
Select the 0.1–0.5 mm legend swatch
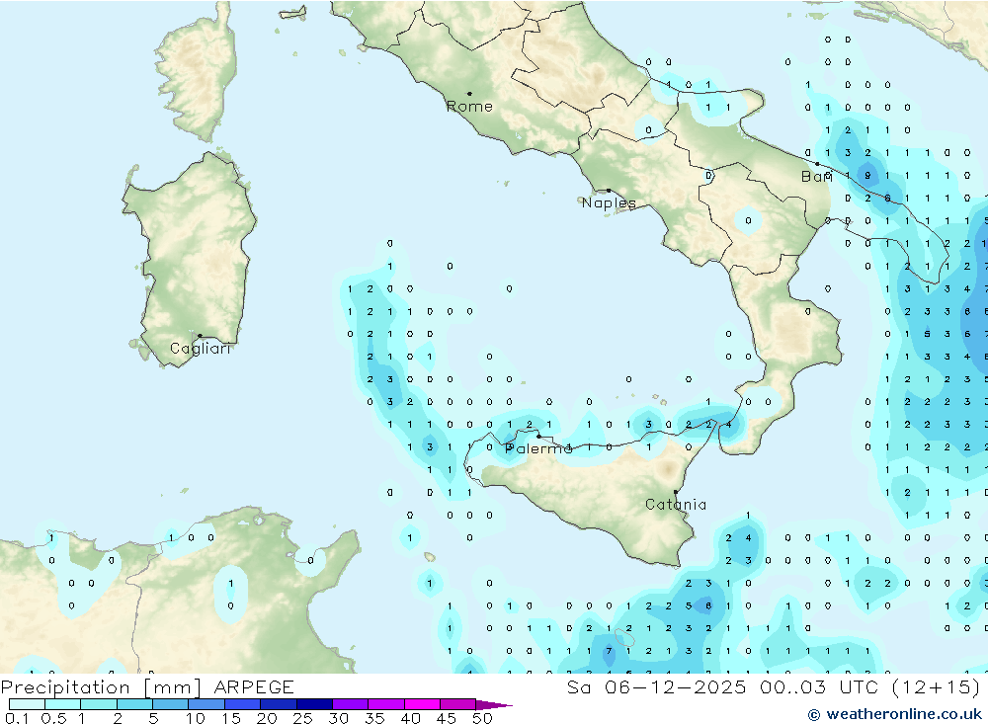(x=27, y=704)
